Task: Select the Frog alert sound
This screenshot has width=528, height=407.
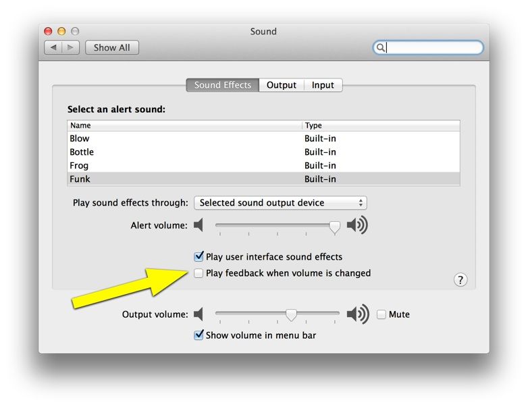Action: point(79,166)
